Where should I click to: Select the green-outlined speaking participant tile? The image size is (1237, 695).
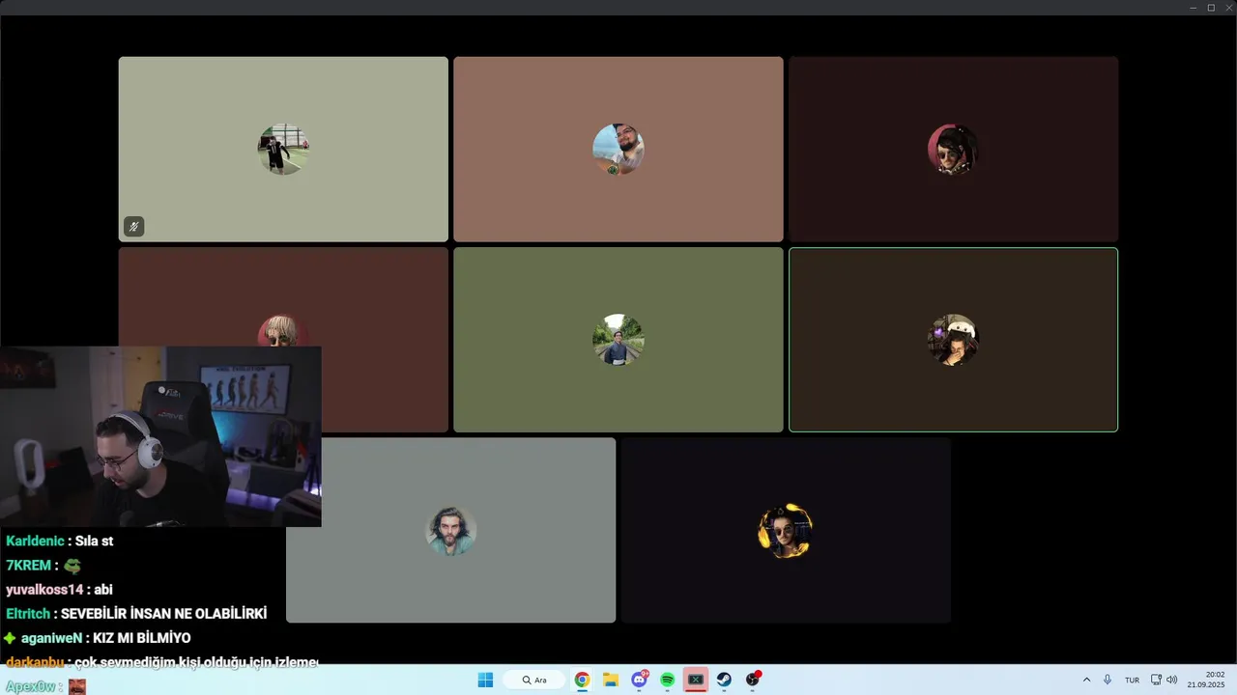pos(953,340)
